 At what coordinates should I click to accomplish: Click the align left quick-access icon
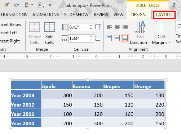pyautogui.click(x=27, y=5)
